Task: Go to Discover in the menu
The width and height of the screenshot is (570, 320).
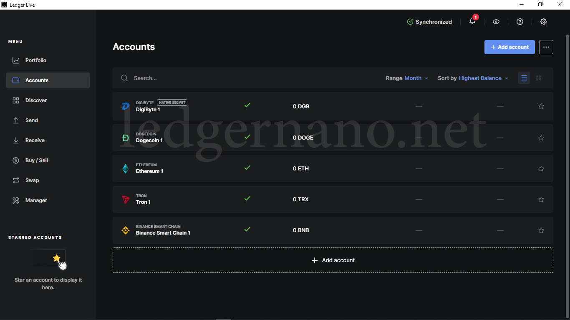Action: (x=48, y=100)
